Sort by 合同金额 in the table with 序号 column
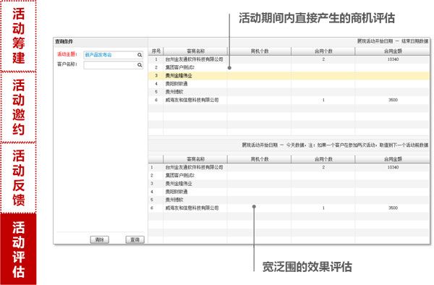434x285 pixels. [393, 51]
